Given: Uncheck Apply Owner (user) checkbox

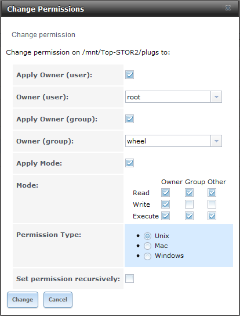Looking at the screenshot, I should click(129, 75).
